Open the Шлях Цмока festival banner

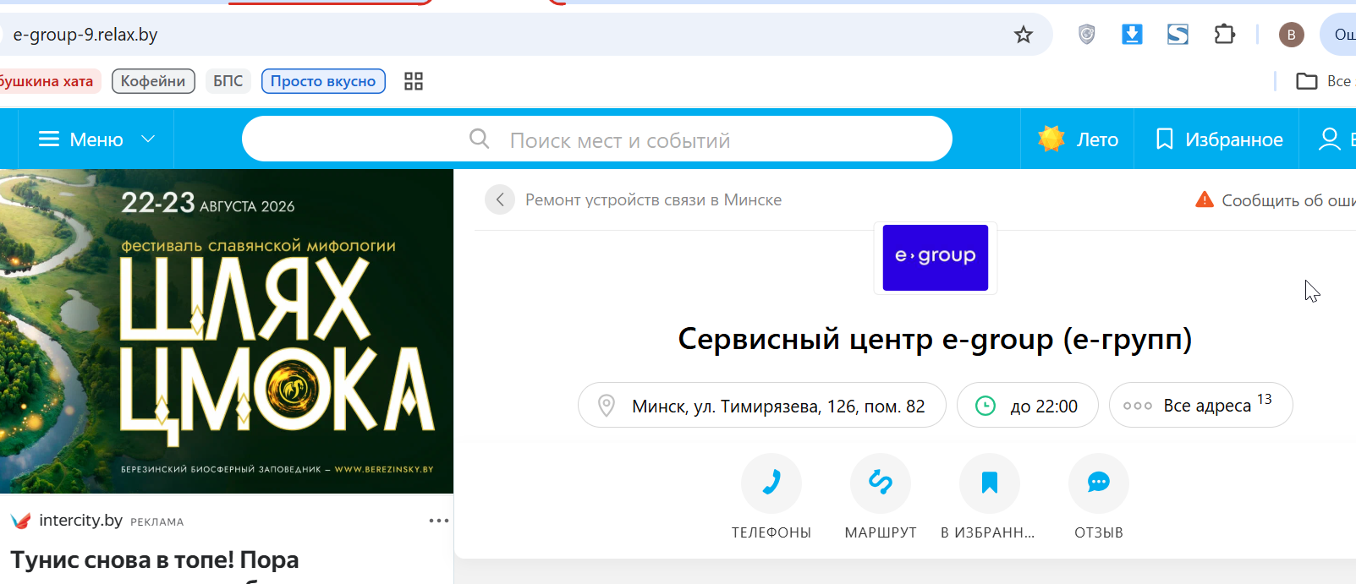[x=227, y=331]
